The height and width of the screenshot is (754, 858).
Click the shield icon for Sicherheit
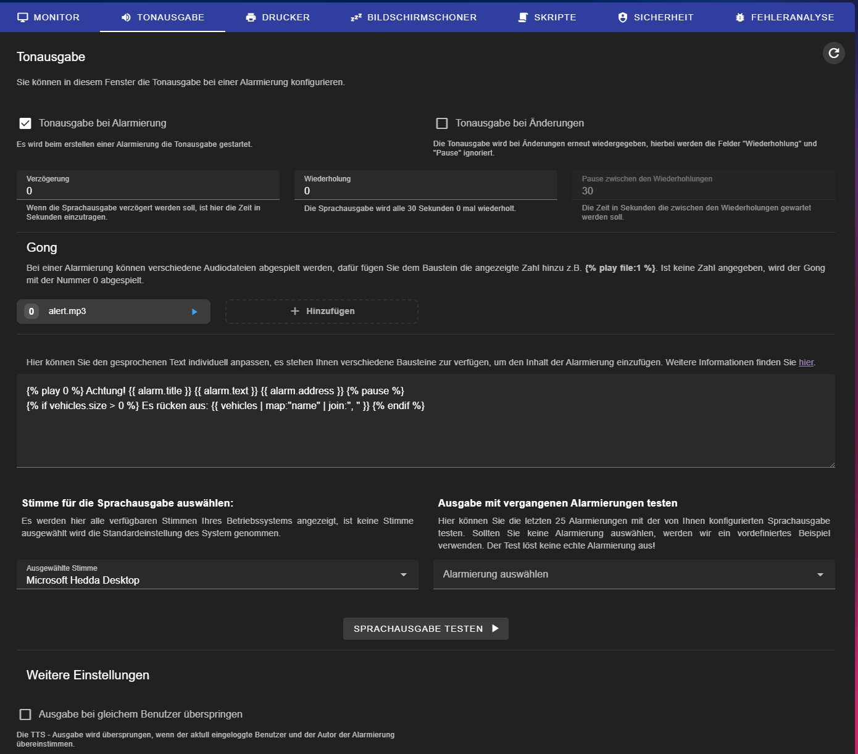coord(622,17)
